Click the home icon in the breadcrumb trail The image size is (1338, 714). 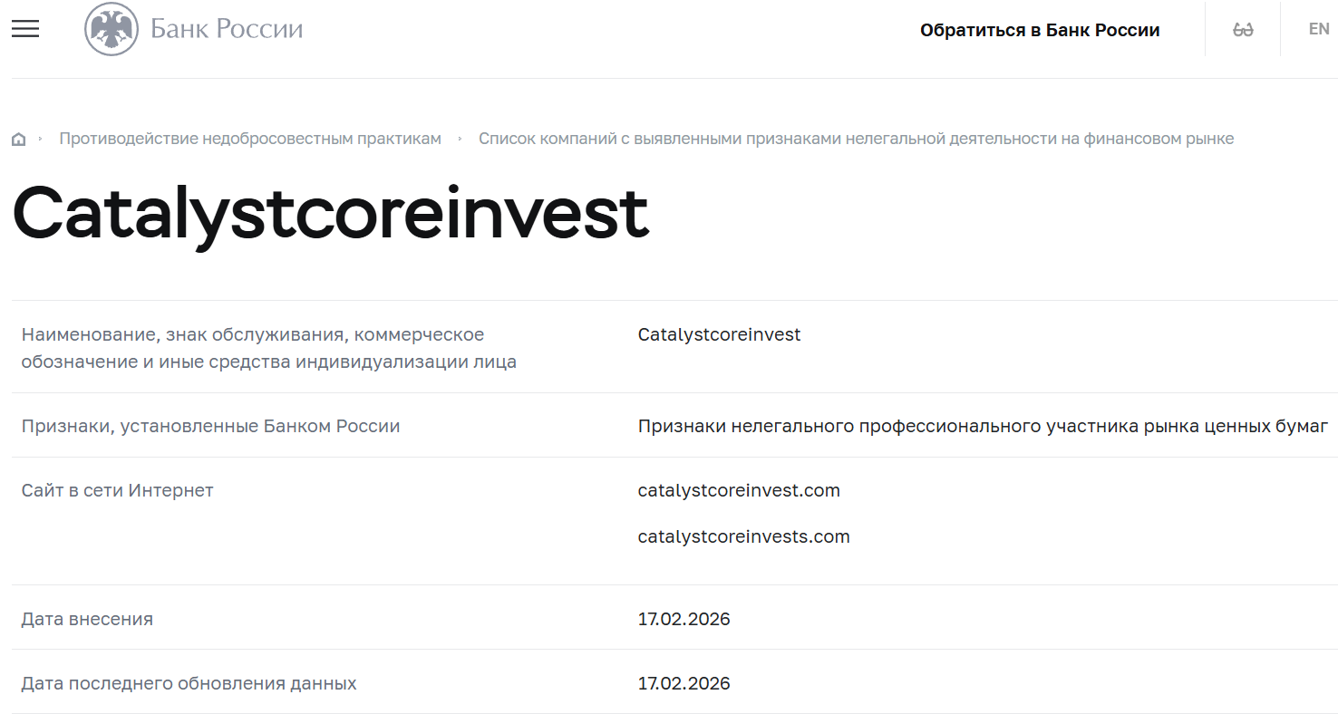[x=18, y=138]
